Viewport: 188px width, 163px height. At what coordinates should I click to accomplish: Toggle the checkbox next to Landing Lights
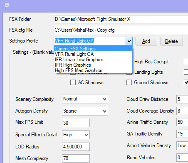186,72
